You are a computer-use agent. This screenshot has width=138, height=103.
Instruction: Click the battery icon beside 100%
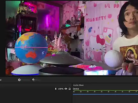tap(56, 89)
